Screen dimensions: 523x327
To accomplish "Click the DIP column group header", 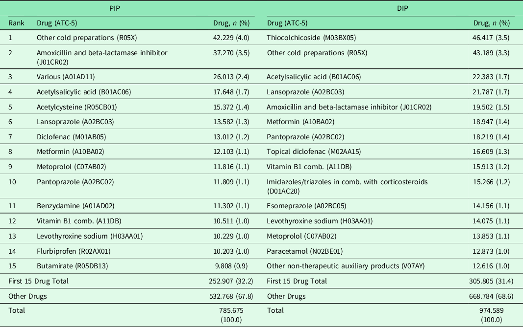I will (x=391, y=9).
